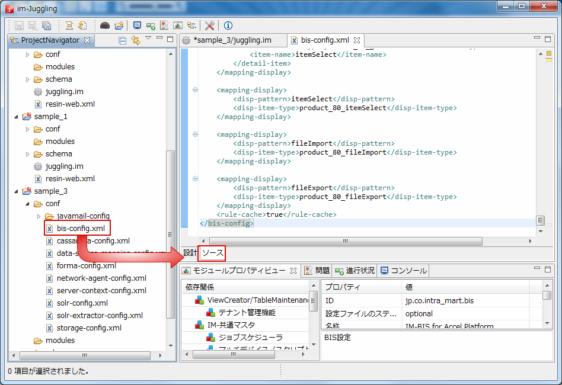Open ProjectNavigator view menu triangle
The image size is (562, 385).
(x=148, y=38)
